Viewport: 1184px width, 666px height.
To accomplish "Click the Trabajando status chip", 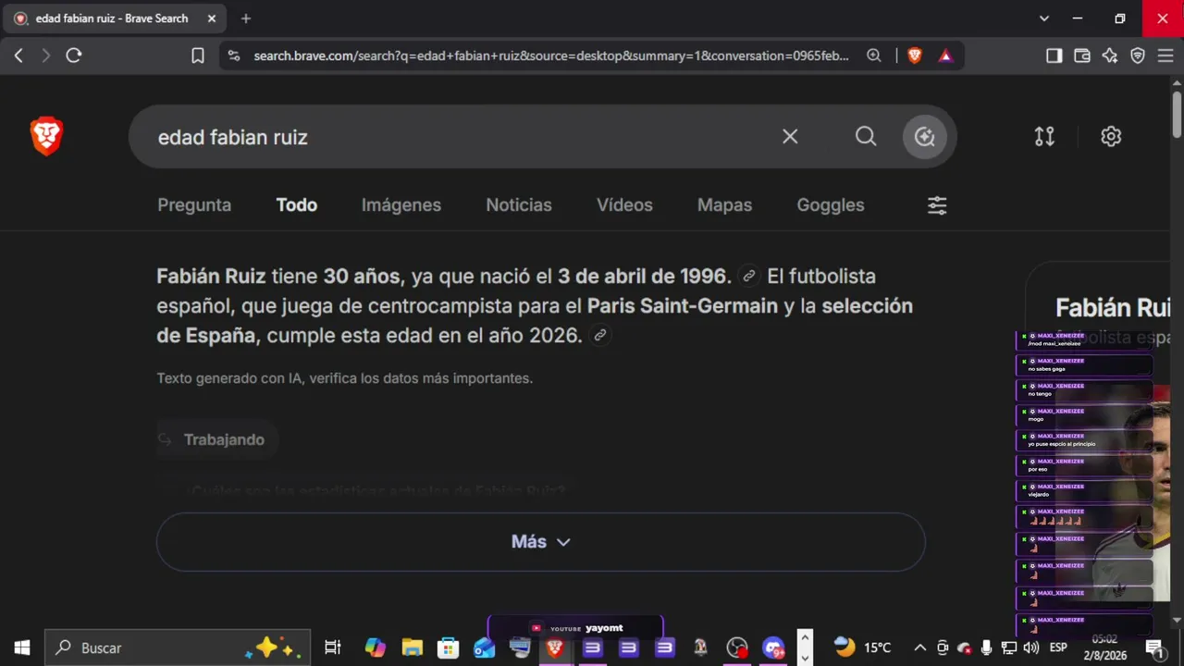I will 218,439.
